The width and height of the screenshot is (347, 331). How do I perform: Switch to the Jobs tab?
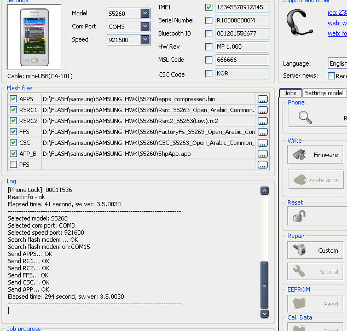290,93
